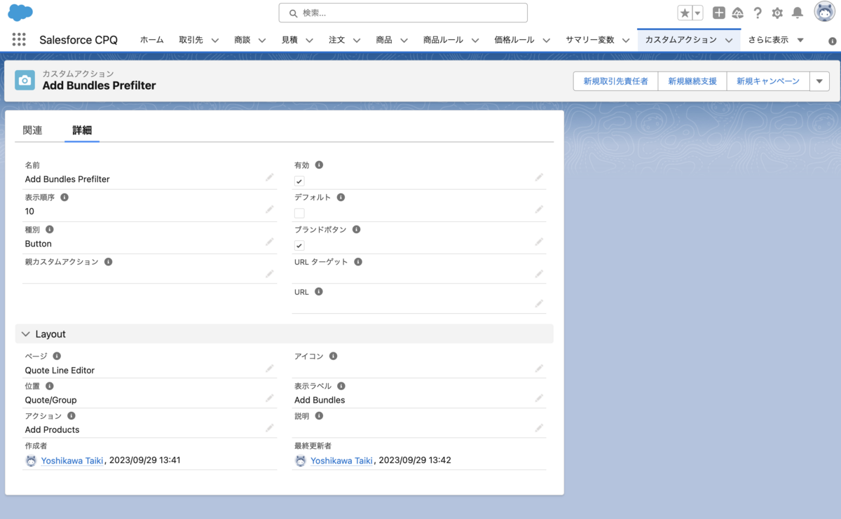The width and height of the screenshot is (841, 519).
Task: Open the App Launcher waffle icon
Action: 19,40
